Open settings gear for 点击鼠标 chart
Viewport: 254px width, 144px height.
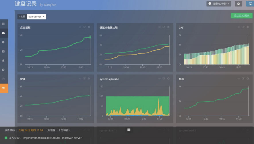(89, 27)
